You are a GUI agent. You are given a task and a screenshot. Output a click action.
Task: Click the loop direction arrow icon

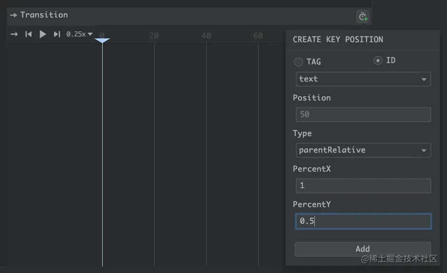click(x=14, y=34)
